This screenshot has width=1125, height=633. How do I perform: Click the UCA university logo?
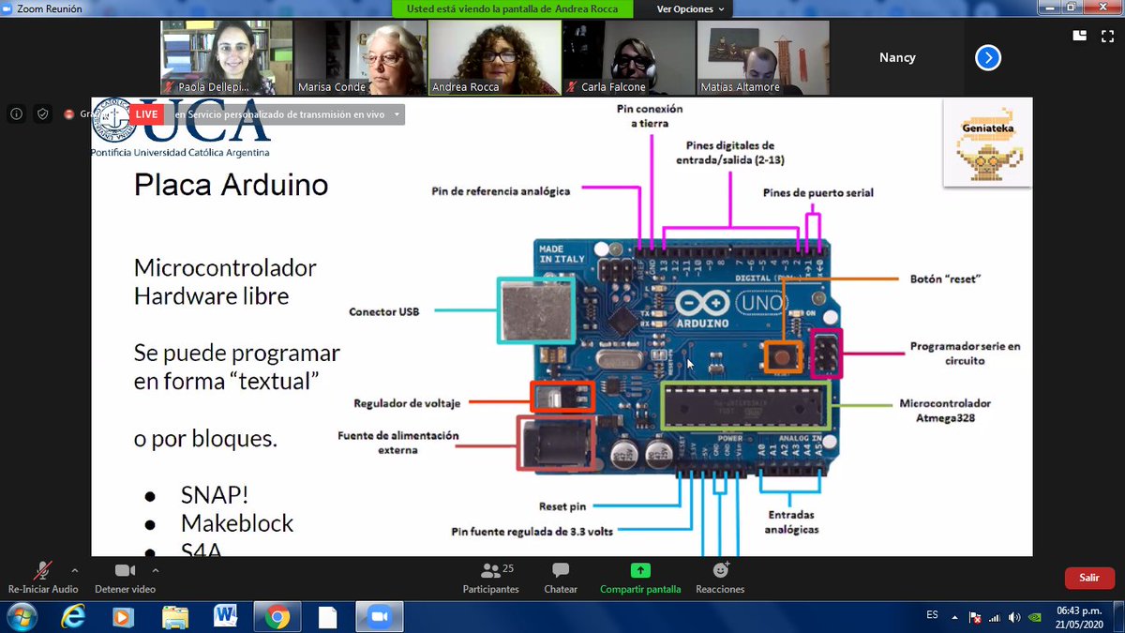(181, 128)
